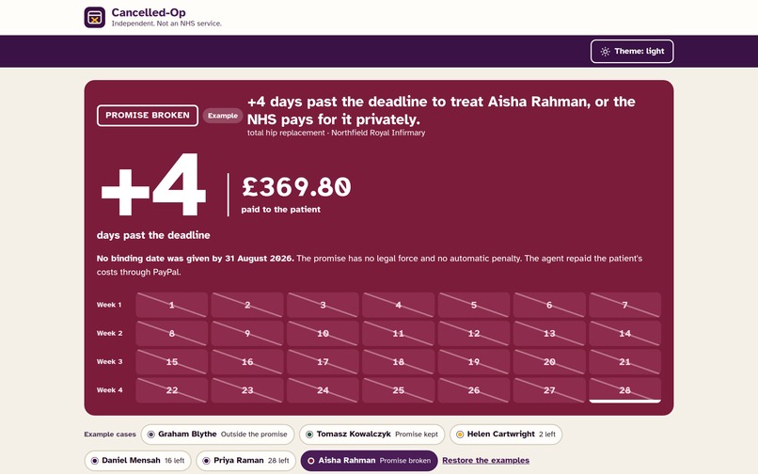Select the Tomasz Kowalczyk example case
This screenshot has height=474, width=758.
click(x=372, y=434)
